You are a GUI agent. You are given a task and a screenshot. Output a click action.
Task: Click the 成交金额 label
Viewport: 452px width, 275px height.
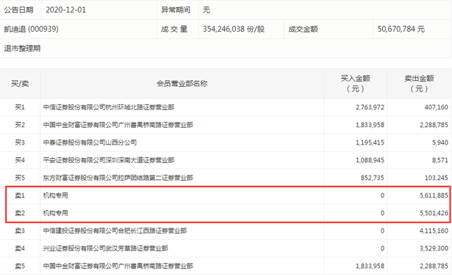tap(303, 29)
